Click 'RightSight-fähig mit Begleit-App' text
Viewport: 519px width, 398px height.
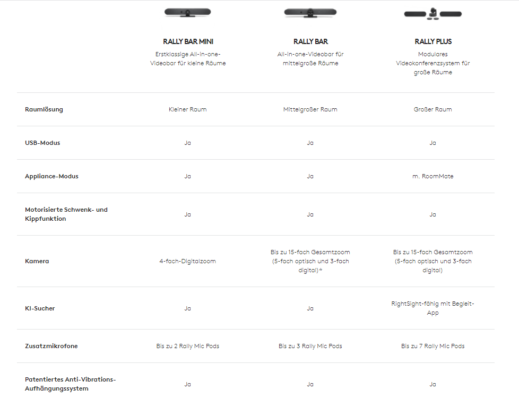pos(433,308)
